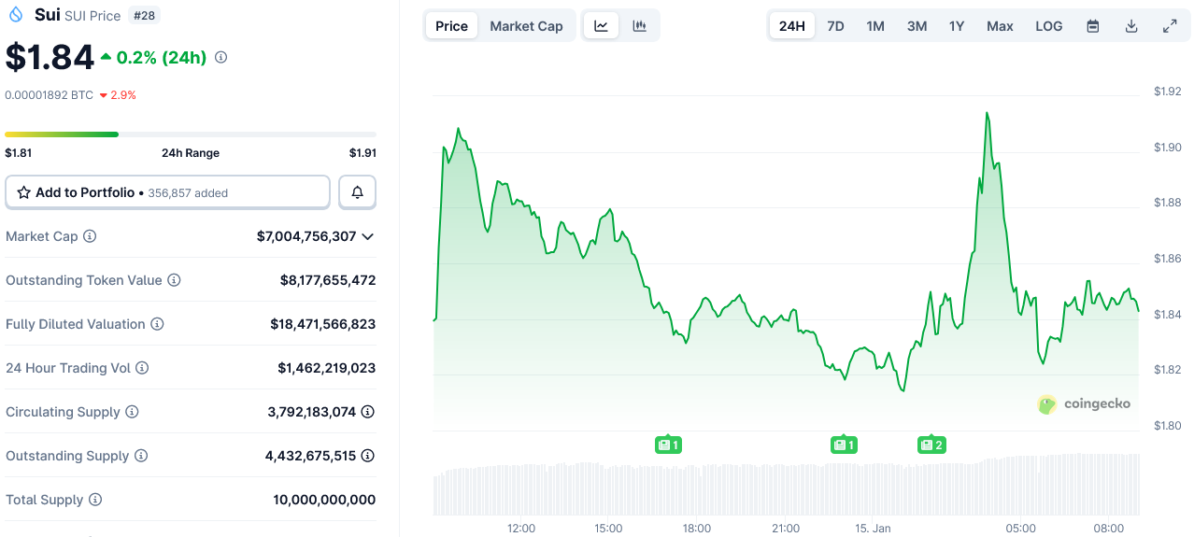This screenshot has width=1194, height=537.
Task: Select the 24H time range
Action: pyautogui.click(x=791, y=26)
